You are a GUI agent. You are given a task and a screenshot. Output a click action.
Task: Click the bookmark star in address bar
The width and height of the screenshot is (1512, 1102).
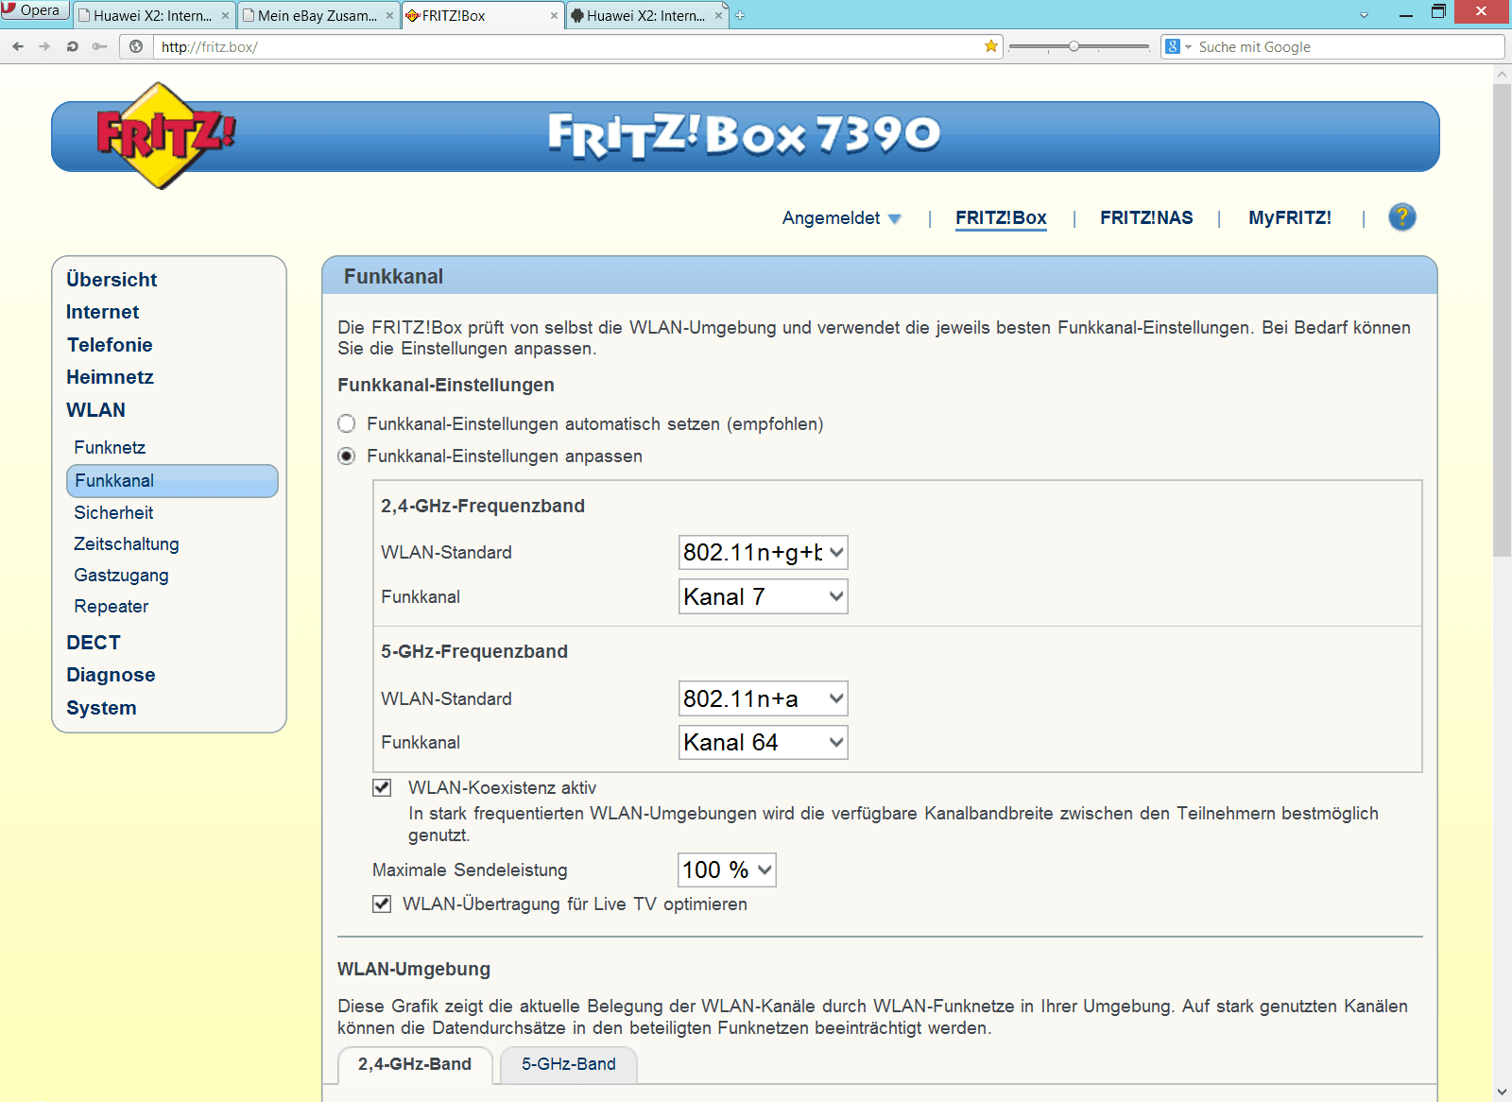[991, 46]
